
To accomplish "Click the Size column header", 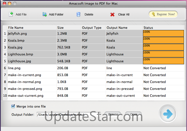I will coord(69,28).
